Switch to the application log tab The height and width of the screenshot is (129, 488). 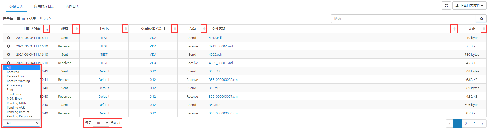[44, 6]
